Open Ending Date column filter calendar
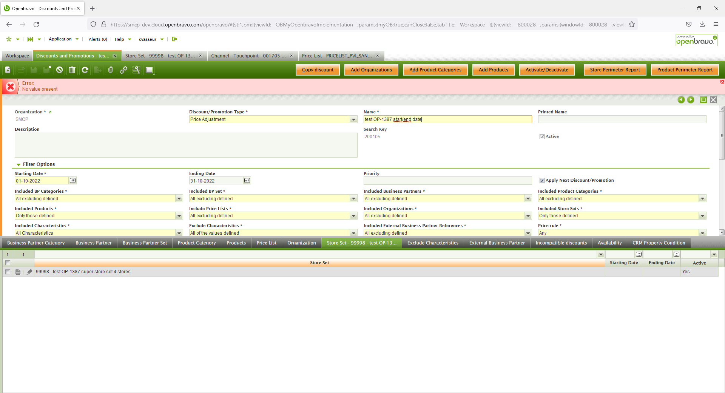 point(676,254)
